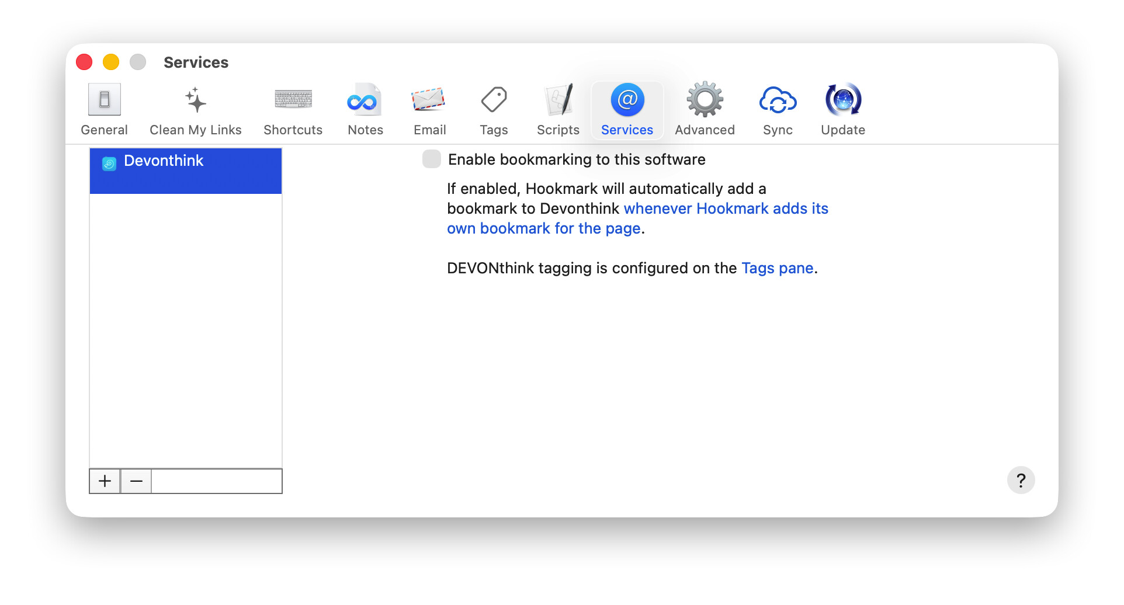Open help with the question mark button
1124x605 pixels.
1021,481
